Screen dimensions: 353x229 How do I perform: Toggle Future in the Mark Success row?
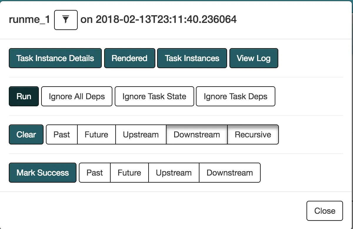[x=129, y=173]
